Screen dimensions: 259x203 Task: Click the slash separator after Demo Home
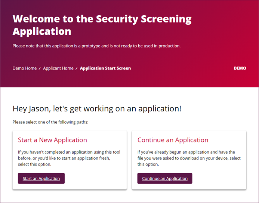click(40, 69)
